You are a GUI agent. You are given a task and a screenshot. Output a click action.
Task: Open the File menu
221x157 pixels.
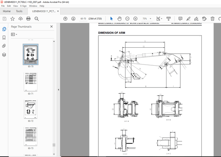point(3,6)
